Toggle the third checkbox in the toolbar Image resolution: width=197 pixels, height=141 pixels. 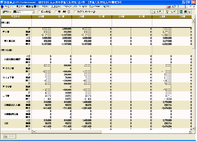[75, 12]
